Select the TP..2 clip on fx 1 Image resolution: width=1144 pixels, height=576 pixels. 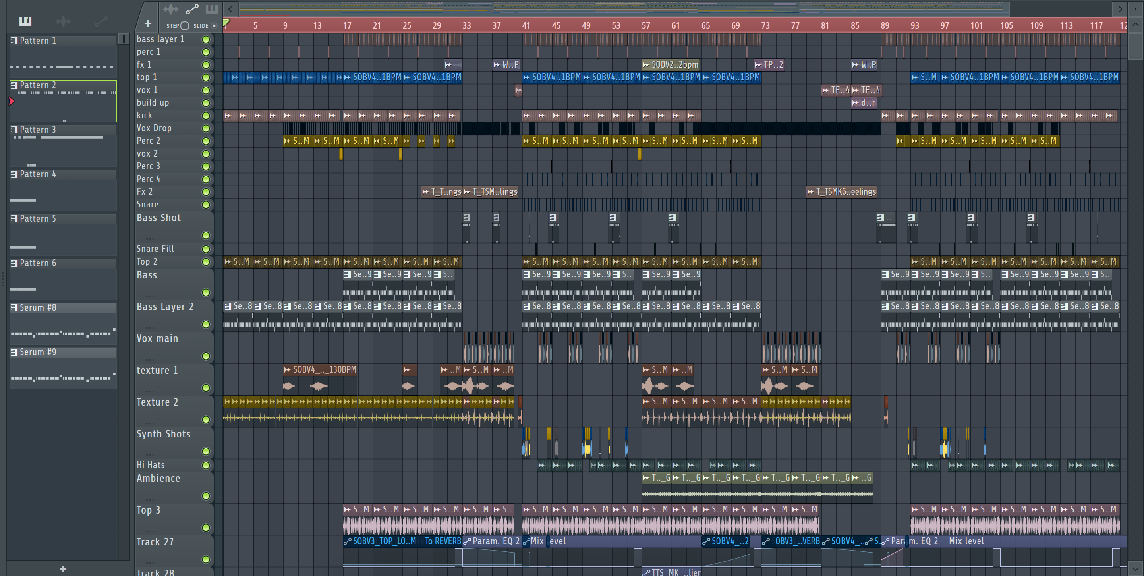769,65
